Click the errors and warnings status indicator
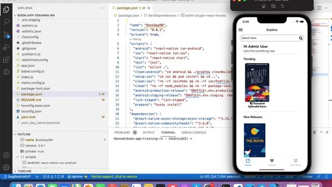Image resolution: width=332 pixels, height=187 pixels. pyautogui.click(x=53, y=177)
